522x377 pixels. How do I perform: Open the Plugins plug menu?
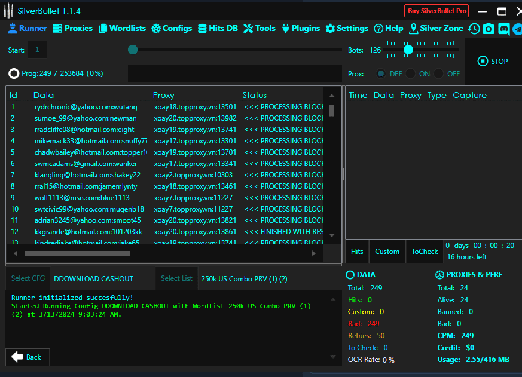coord(301,28)
